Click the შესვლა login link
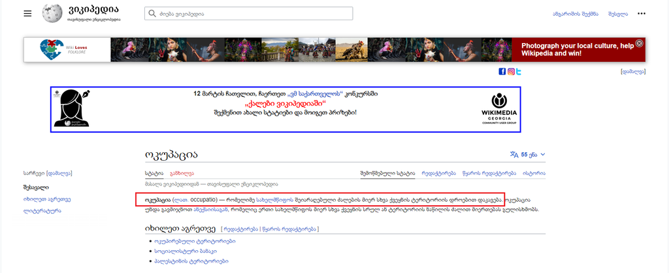 tap(618, 14)
